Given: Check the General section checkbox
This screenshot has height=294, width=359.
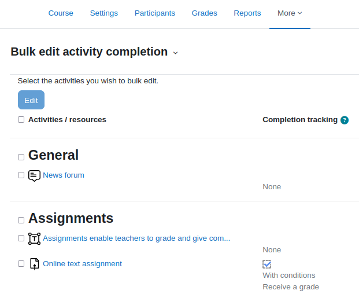Looking at the screenshot, I should click(21, 157).
